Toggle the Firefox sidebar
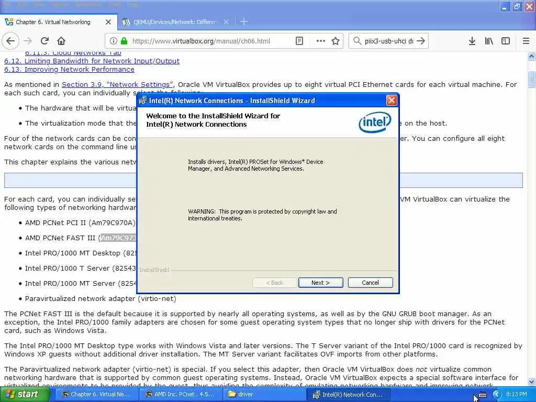The width and height of the screenshot is (536, 402). coord(506,41)
